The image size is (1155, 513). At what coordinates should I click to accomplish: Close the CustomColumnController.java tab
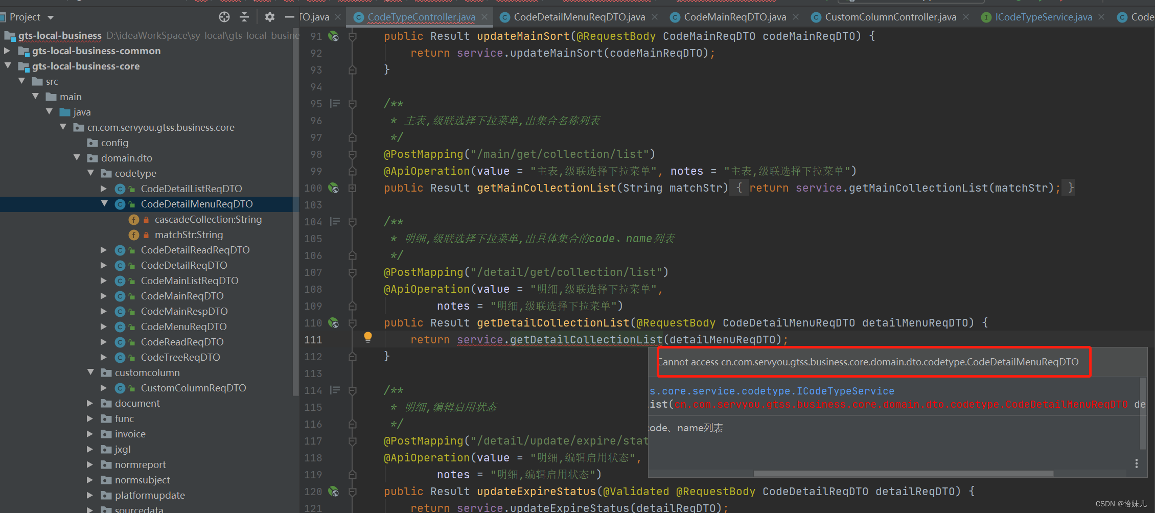click(x=966, y=17)
